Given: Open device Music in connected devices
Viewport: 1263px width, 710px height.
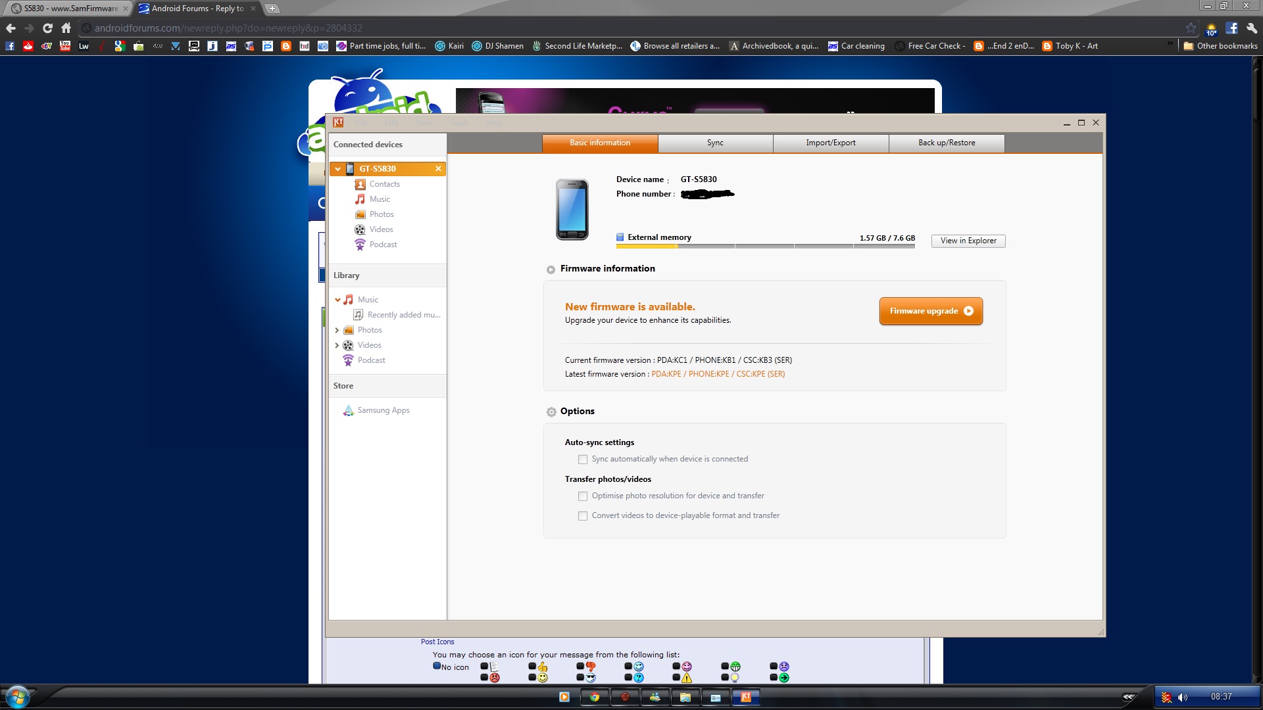Looking at the screenshot, I should point(379,199).
